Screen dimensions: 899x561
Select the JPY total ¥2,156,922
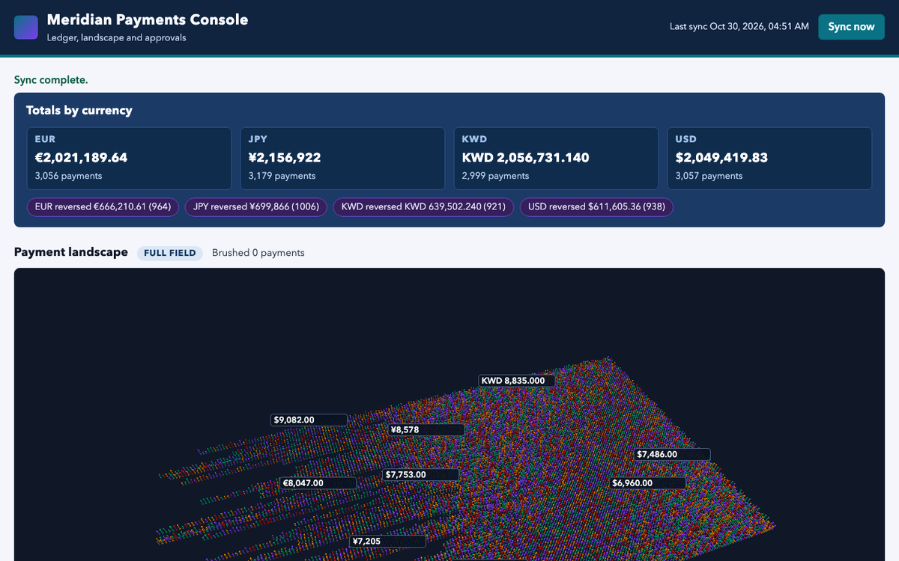pos(285,158)
